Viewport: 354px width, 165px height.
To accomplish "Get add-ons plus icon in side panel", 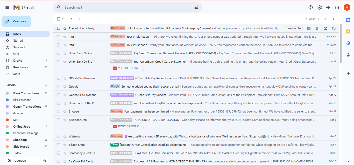I will (348, 73).
